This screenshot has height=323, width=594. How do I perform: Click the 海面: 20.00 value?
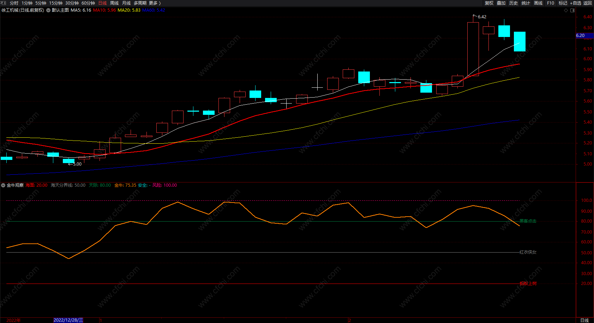[x=36, y=185]
